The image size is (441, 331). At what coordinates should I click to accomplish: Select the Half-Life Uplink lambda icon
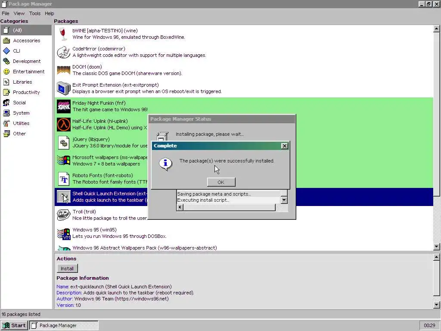pos(64,125)
